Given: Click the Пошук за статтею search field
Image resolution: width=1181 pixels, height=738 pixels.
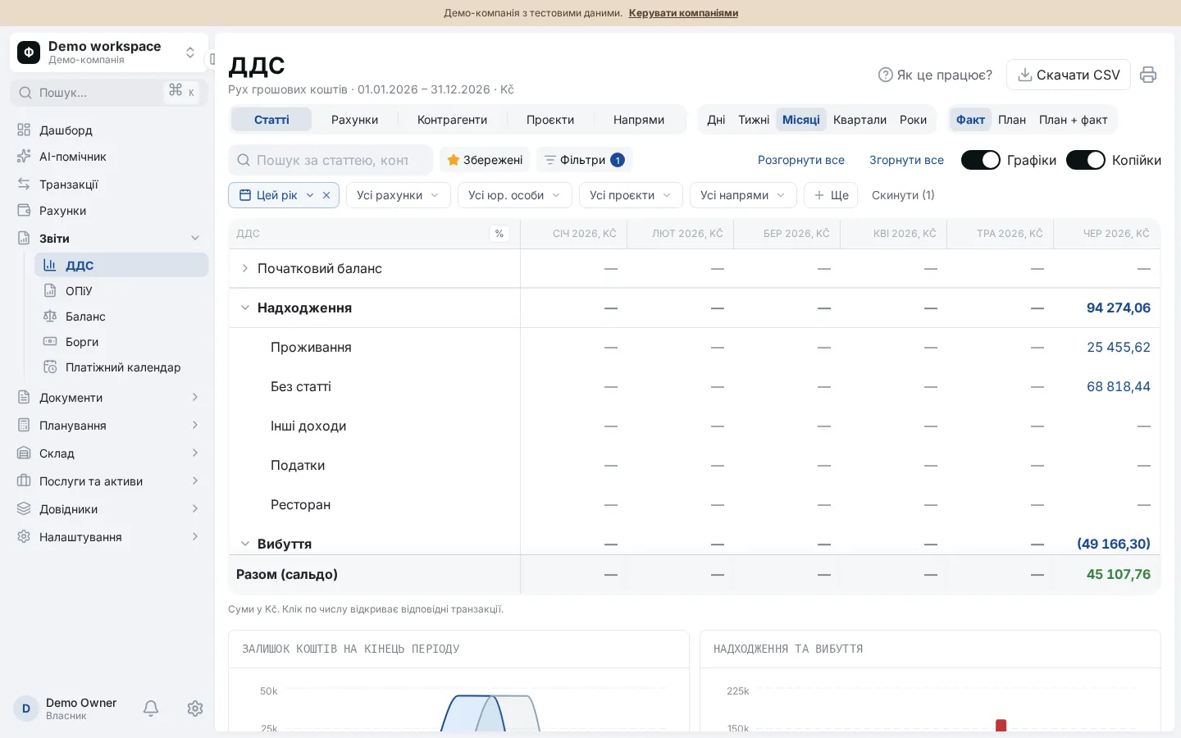Looking at the screenshot, I should pos(331,160).
